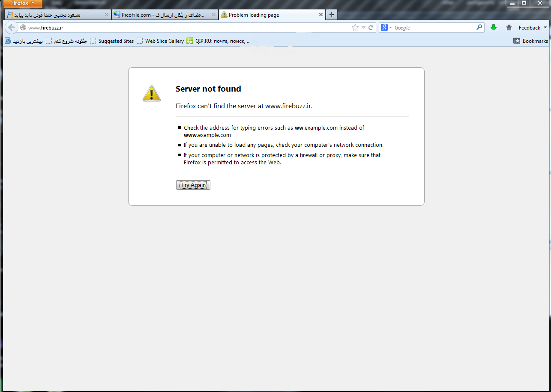The height and width of the screenshot is (392, 551).
Task: Minimize the Firefox window
Action: (512, 3)
